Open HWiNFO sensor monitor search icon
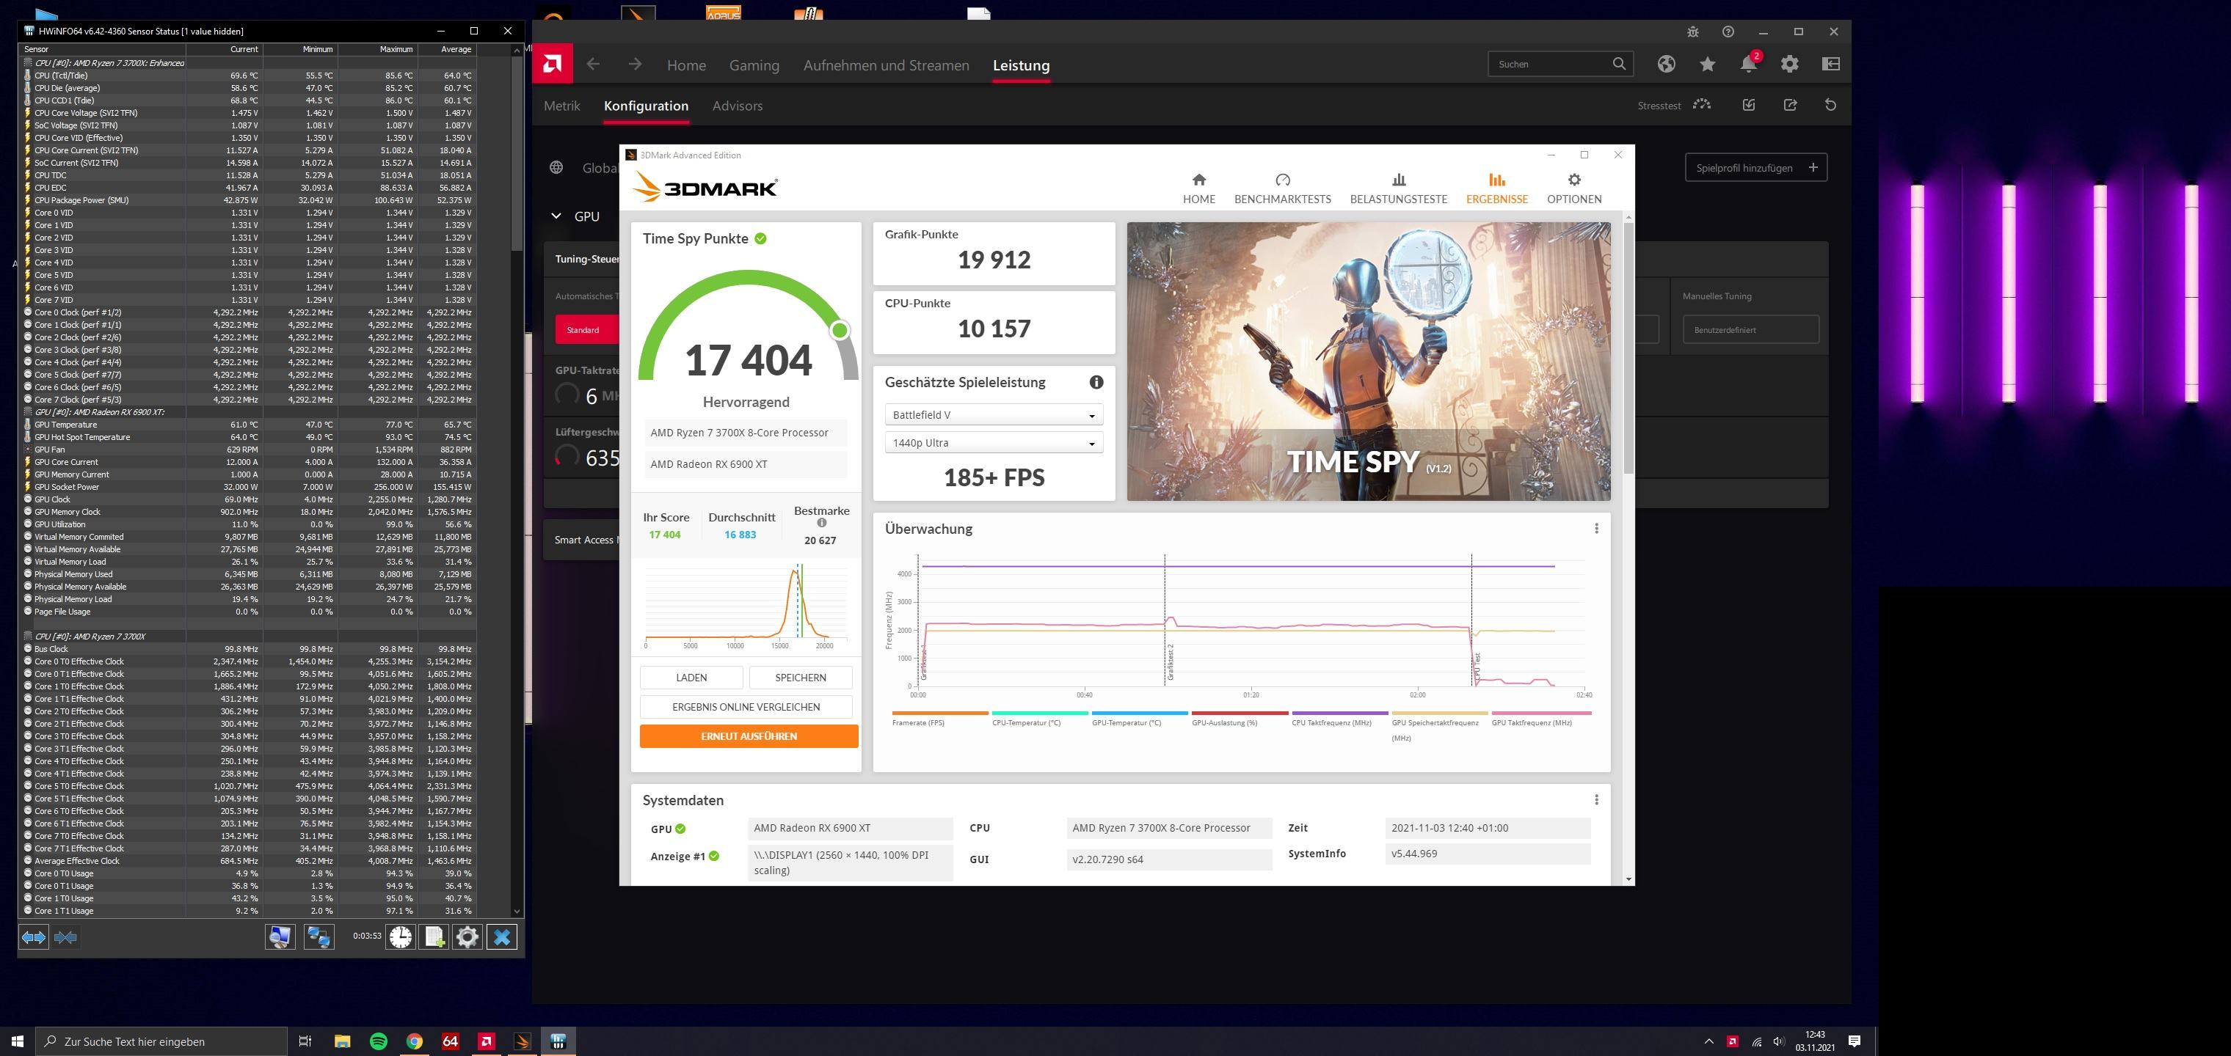This screenshot has width=2231, height=1056. point(280,936)
